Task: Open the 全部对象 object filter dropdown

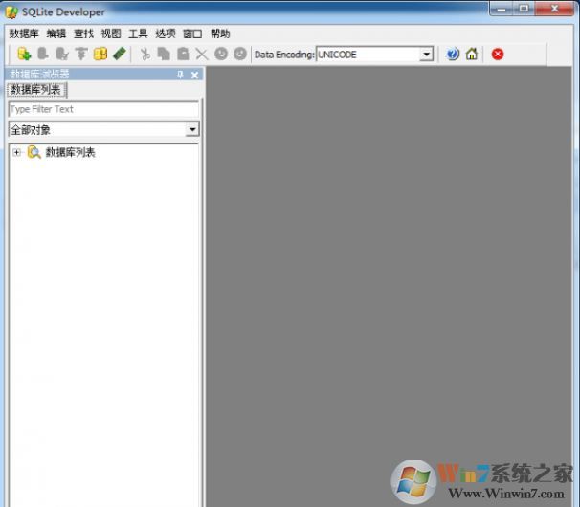Action: pos(192,129)
